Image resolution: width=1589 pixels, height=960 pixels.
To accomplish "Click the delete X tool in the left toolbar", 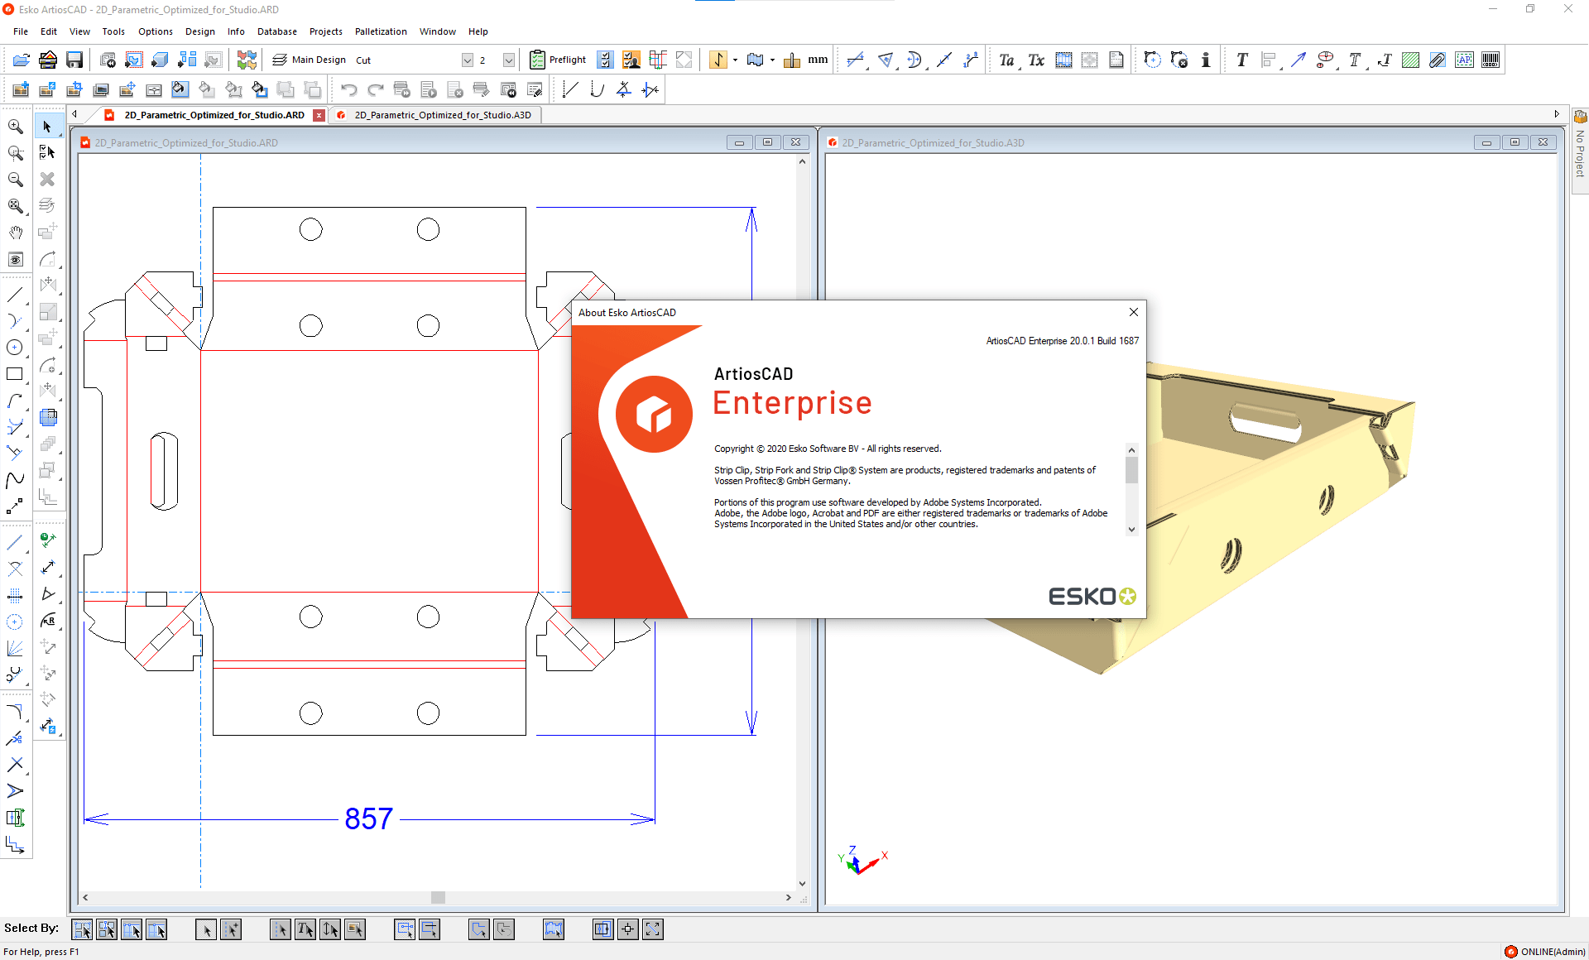I will tap(48, 180).
